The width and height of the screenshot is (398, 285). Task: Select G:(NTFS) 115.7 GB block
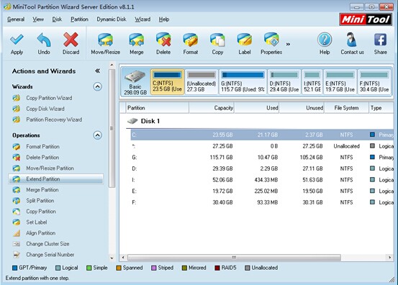tap(243, 82)
